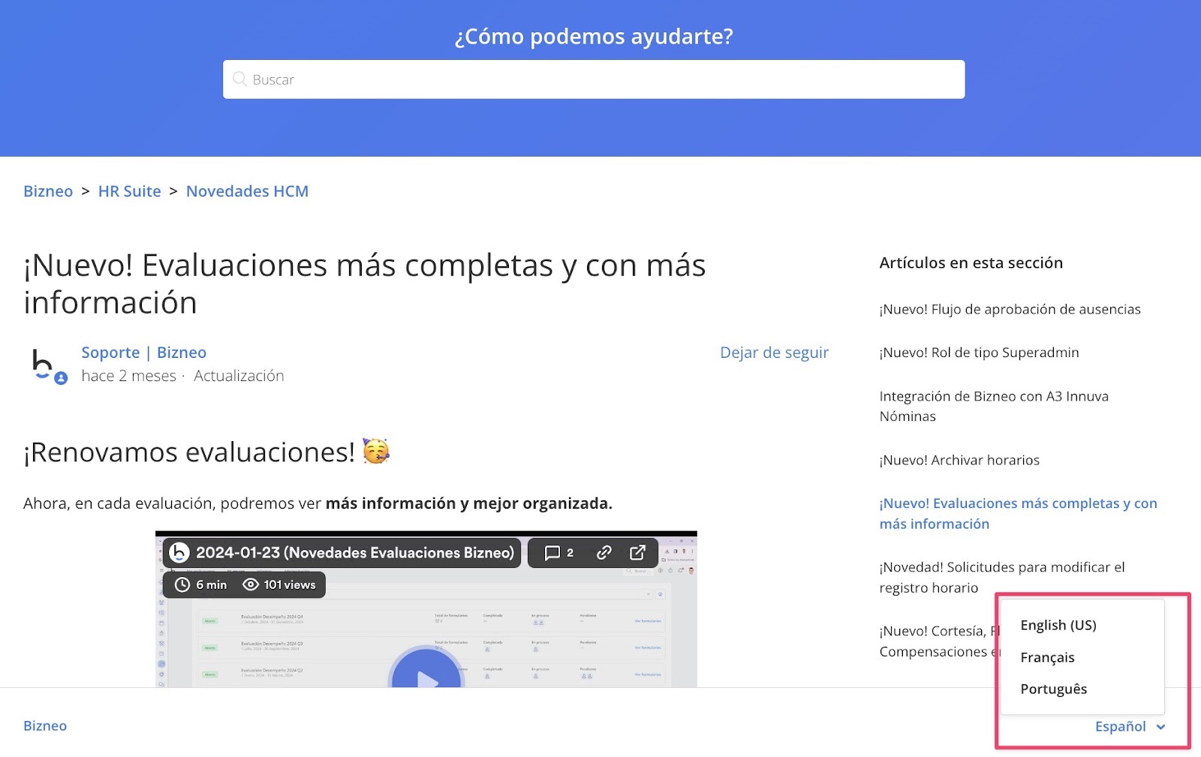Open article Flujo de aprobación de ausencias

[x=1010, y=309]
